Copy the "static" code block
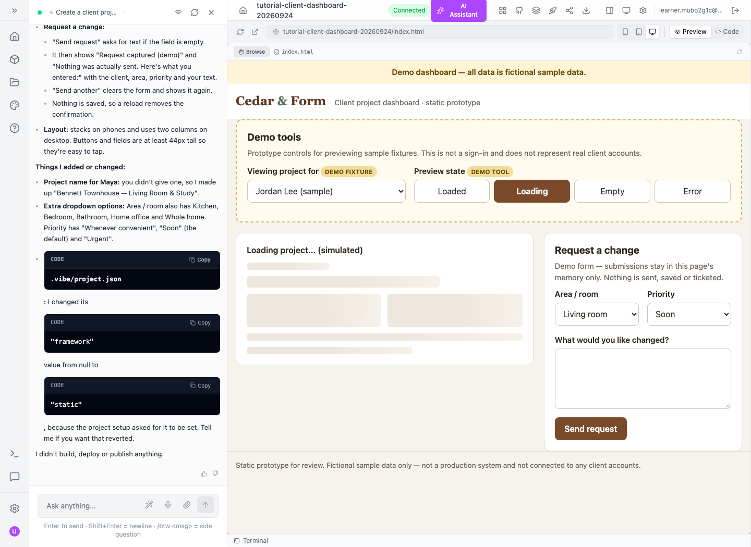This screenshot has width=751, height=547. tap(200, 386)
